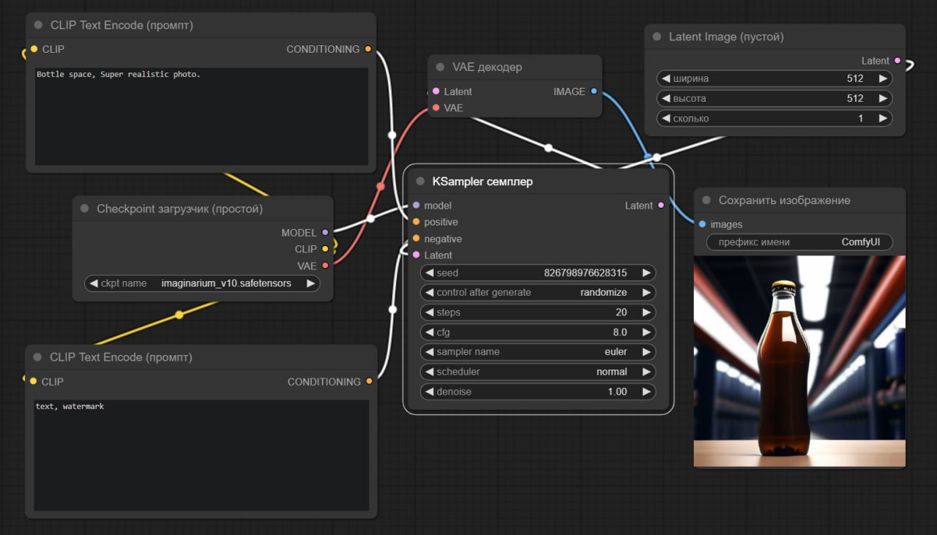The image size is (937, 535).
Task: Decrease сколько batch count with left arrow
Action: tap(665, 119)
